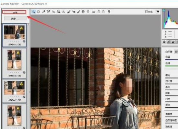Select the Straighten tool
Image resolution: width=178 pixels, height=129 pixels.
[63, 12]
